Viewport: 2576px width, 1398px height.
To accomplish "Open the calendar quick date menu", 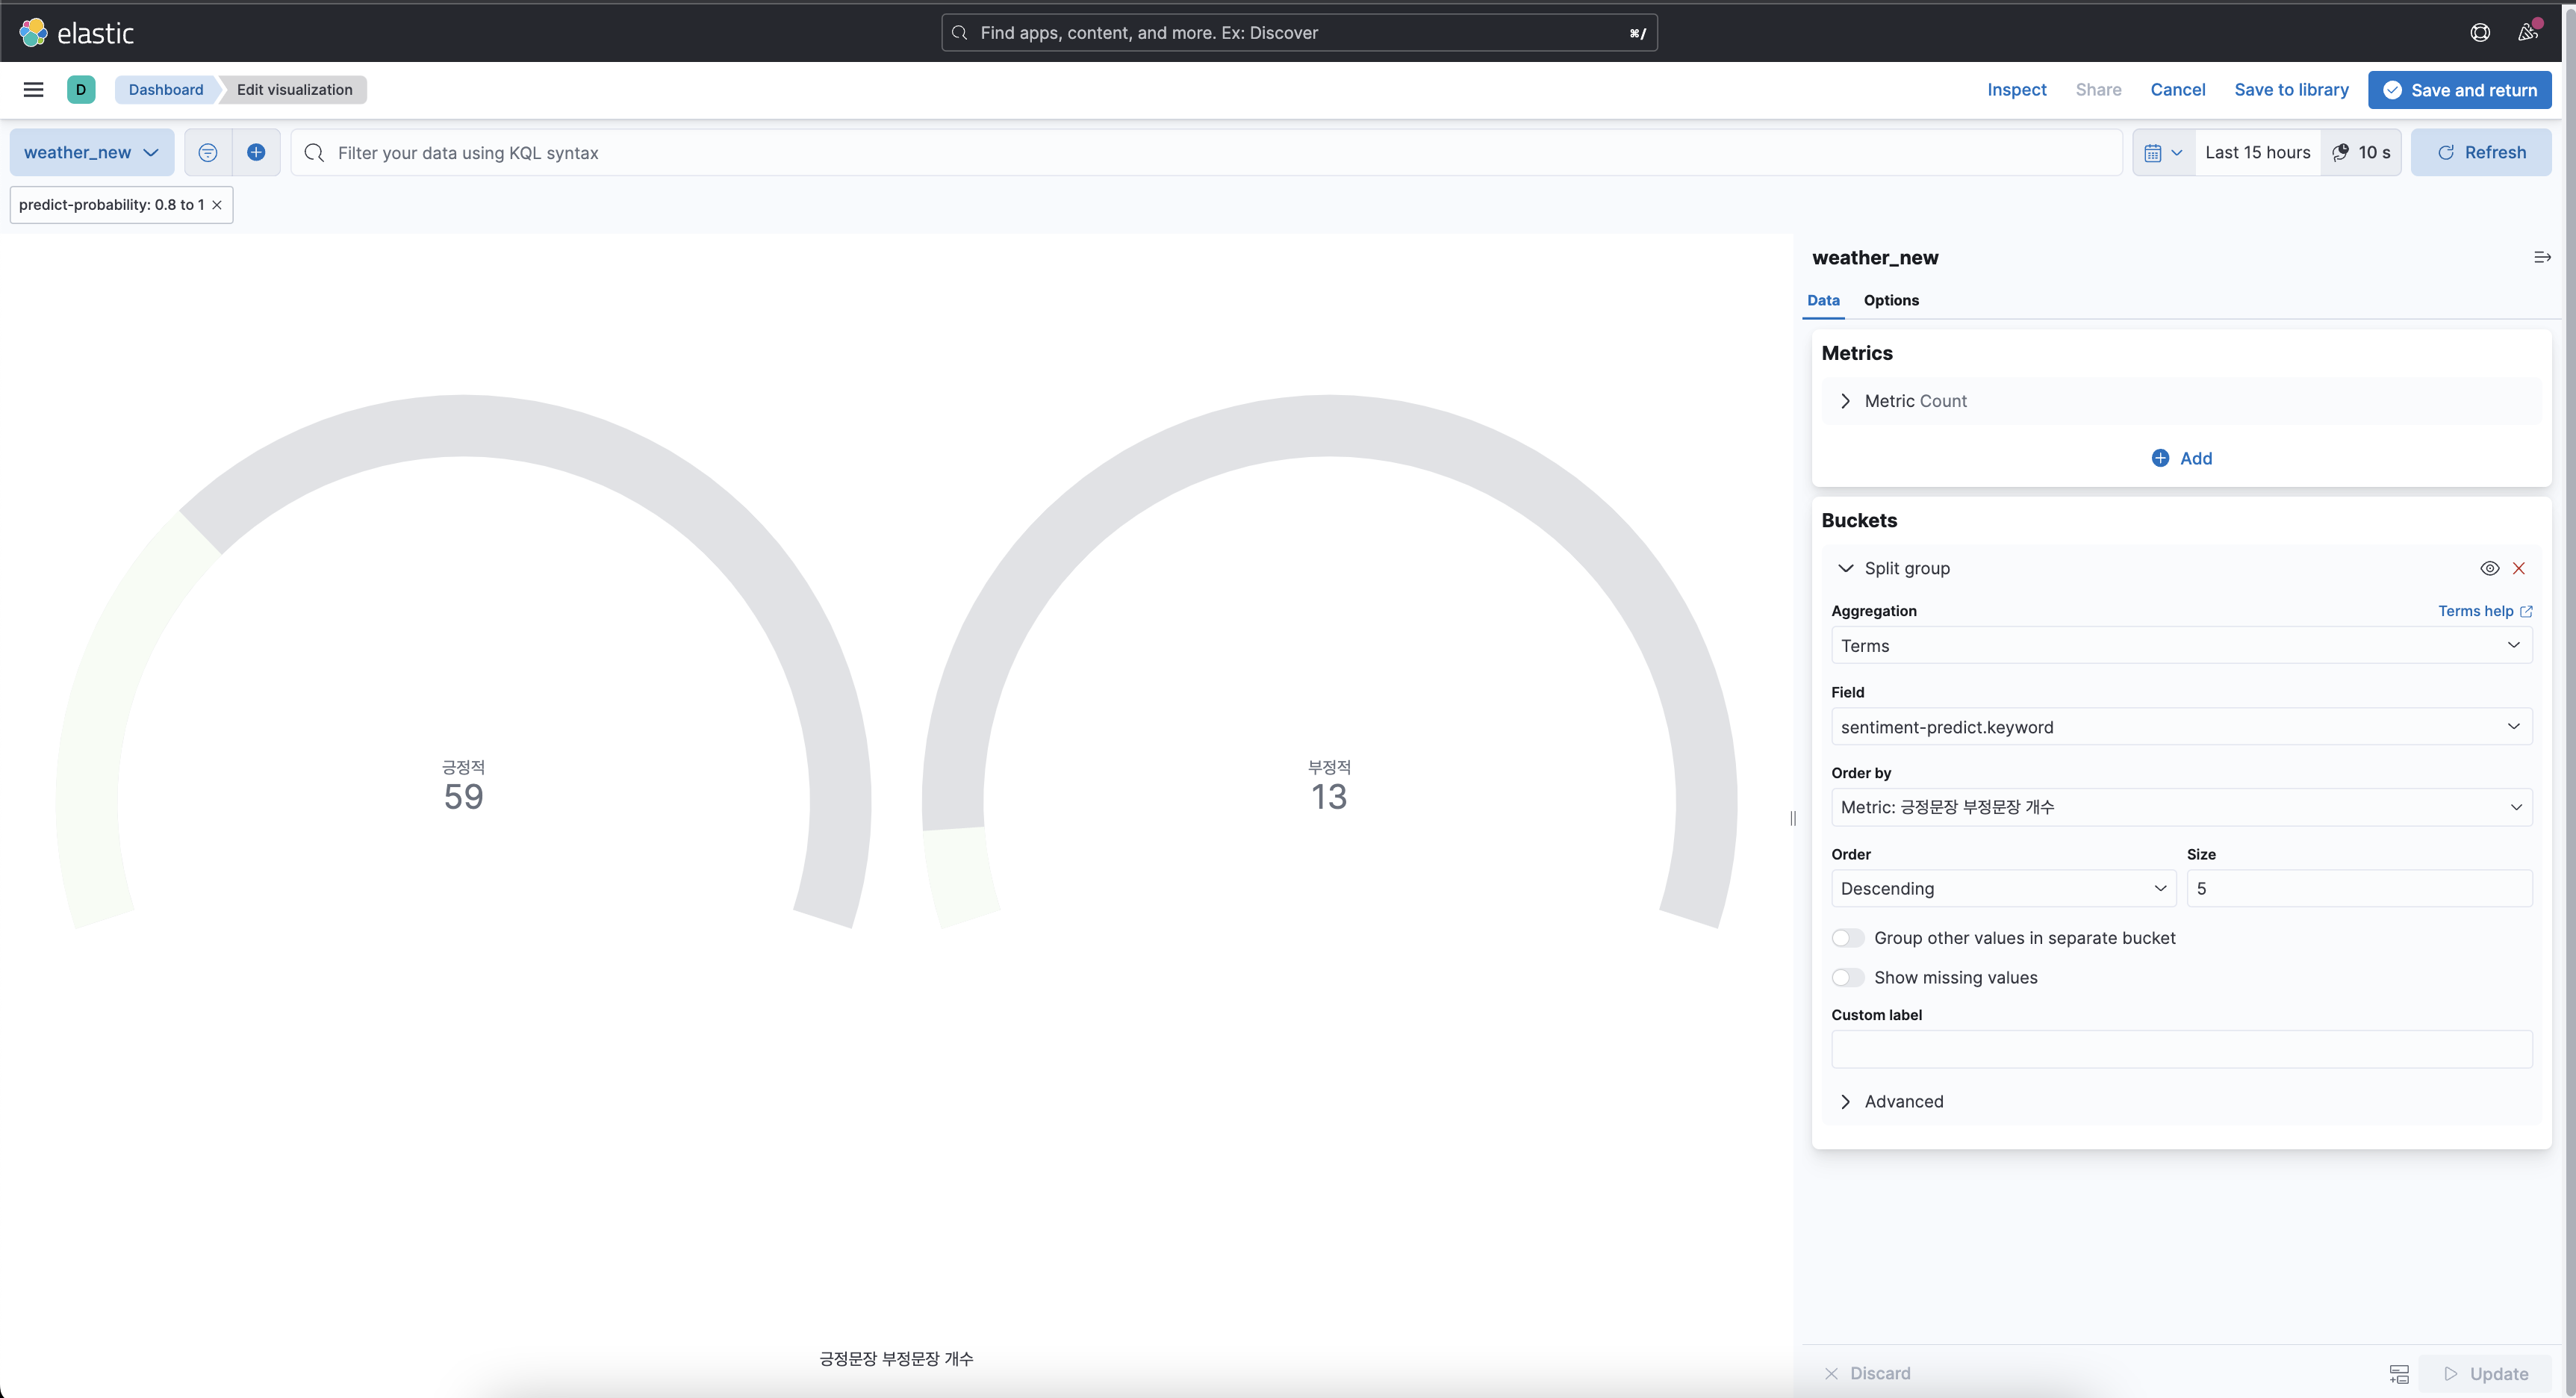I will click(x=2163, y=153).
